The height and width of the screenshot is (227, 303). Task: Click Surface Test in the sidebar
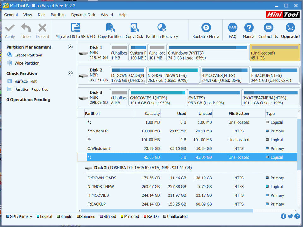tap(26, 81)
